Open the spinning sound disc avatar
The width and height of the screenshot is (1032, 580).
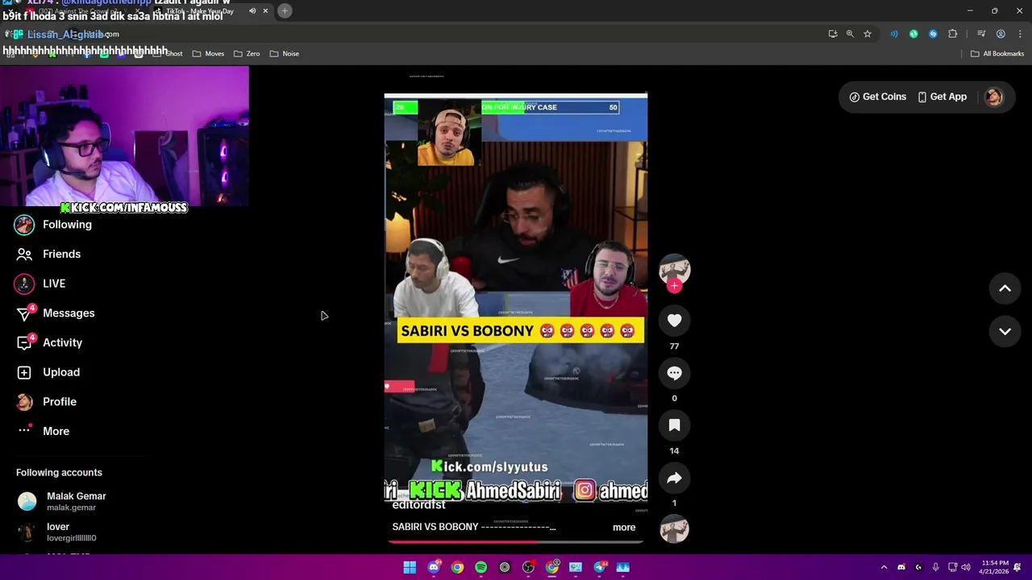pos(674,529)
